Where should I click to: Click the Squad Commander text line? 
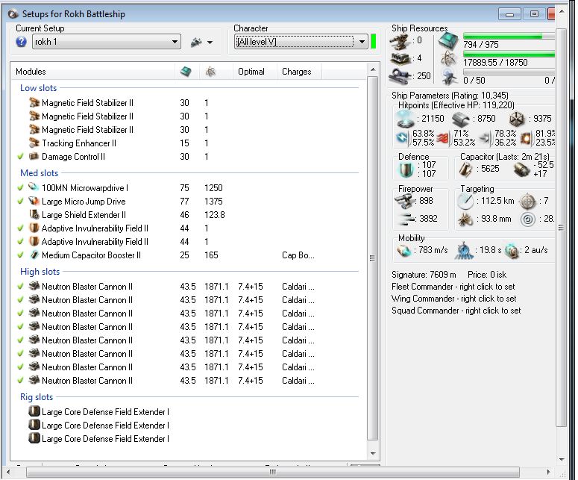tap(456, 311)
